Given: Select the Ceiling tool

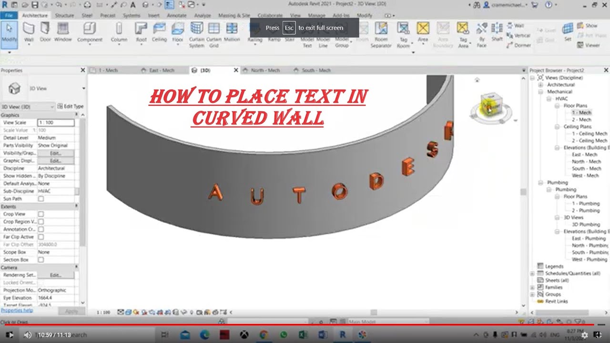Looking at the screenshot, I should tap(159, 32).
